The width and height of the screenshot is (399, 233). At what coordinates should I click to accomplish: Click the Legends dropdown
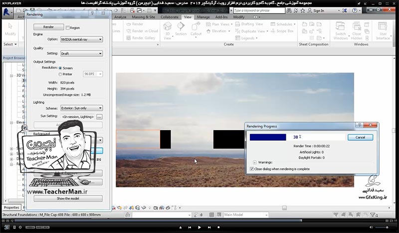click(x=246, y=38)
